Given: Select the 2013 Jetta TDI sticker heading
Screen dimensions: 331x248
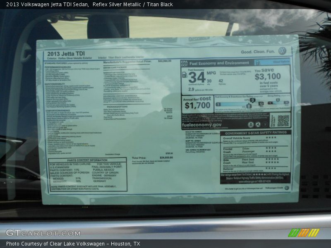Looking at the screenshot, I should click(66, 54).
